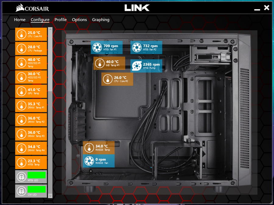Click the HDD/SSD #1 Temp thermometer icon
The height and width of the screenshot is (205, 274).
point(22,63)
